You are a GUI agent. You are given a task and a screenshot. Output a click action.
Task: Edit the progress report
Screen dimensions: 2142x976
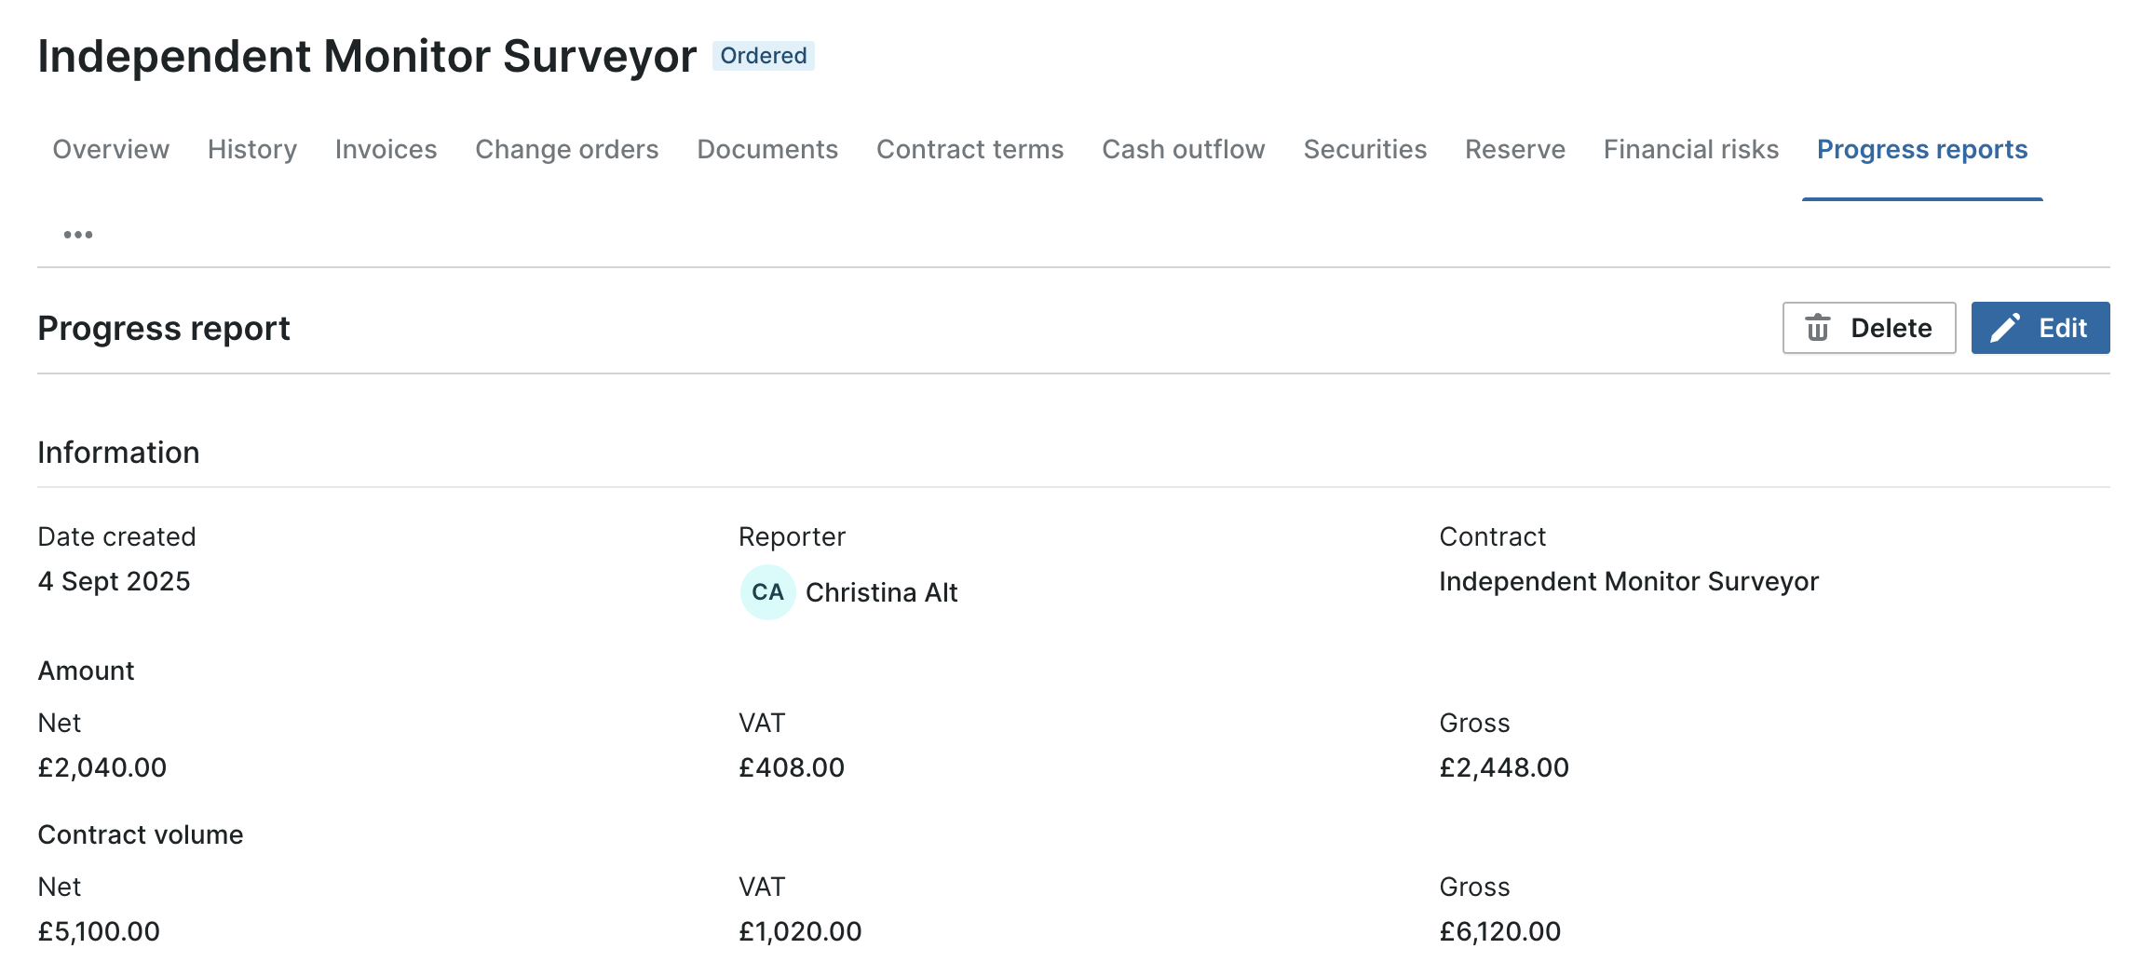point(2040,328)
